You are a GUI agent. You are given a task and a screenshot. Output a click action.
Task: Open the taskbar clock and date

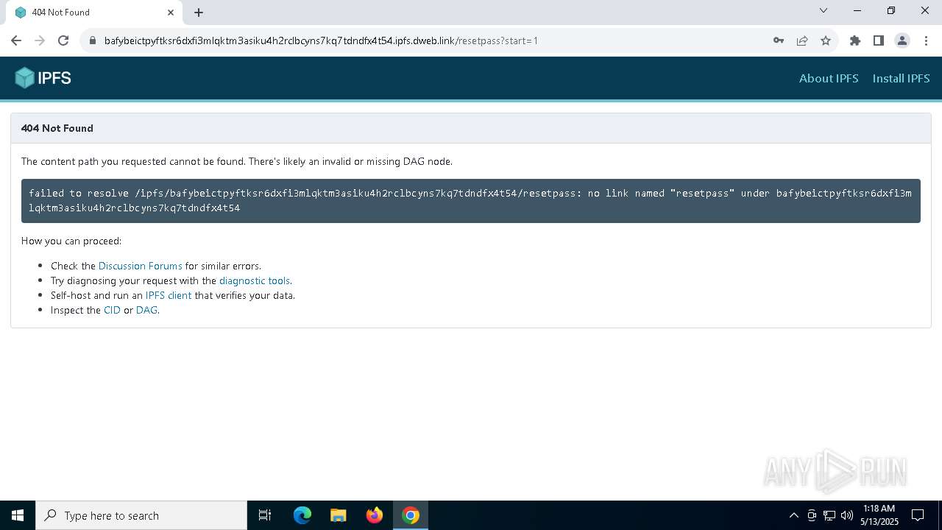(x=879, y=515)
